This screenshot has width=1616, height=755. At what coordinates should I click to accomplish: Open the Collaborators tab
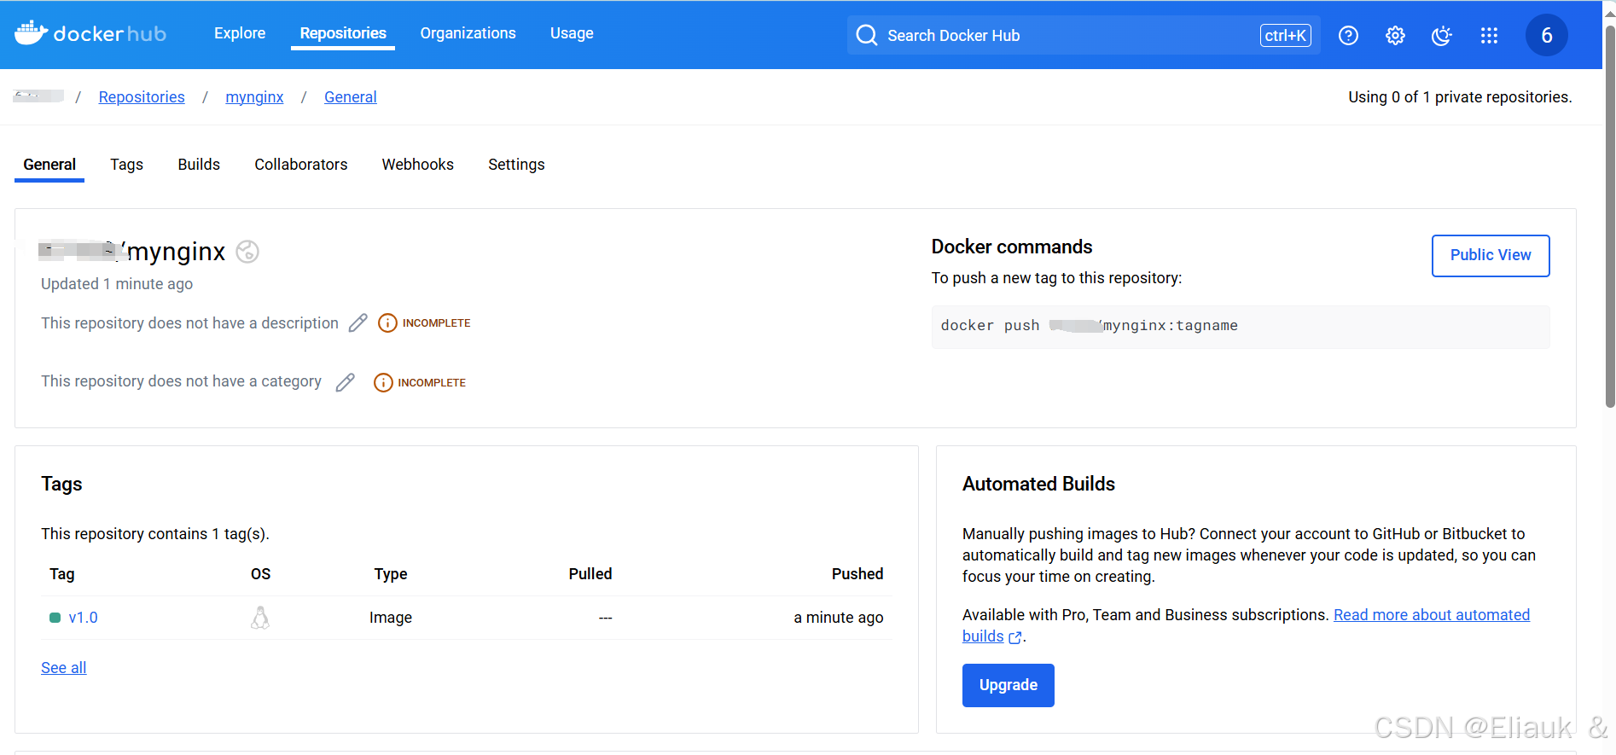[x=301, y=165]
